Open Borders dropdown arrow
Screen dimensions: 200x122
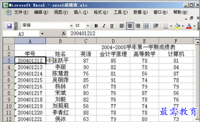171,26
